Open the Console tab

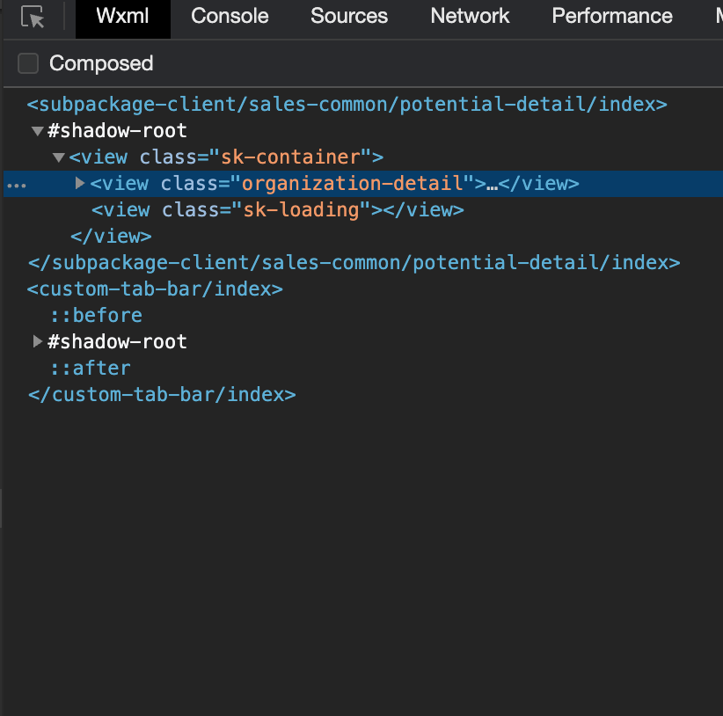pyautogui.click(x=228, y=17)
